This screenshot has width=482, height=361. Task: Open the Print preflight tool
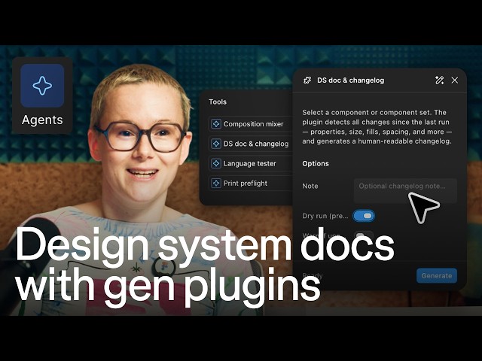coord(251,184)
